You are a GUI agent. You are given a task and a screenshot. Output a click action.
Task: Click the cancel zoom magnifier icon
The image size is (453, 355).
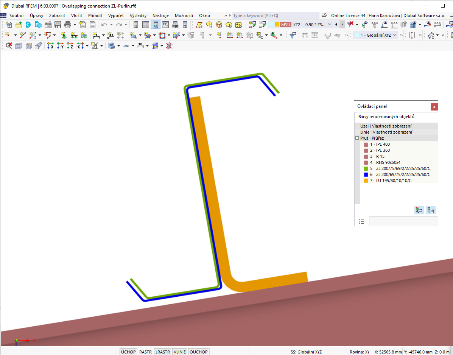(x=9, y=46)
